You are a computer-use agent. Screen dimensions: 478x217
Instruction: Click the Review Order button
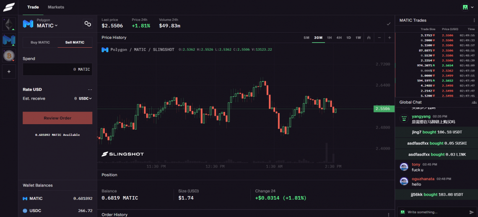(x=57, y=118)
